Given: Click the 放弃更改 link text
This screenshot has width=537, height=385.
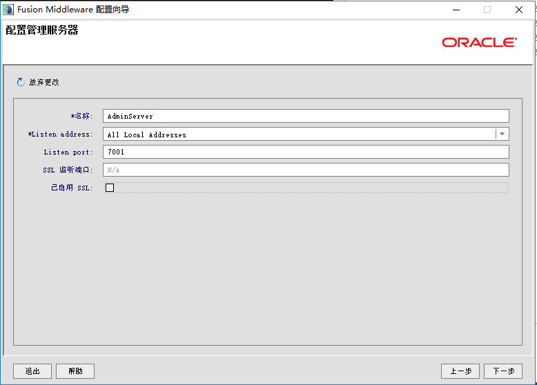Looking at the screenshot, I should pyautogui.click(x=44, y=82).
